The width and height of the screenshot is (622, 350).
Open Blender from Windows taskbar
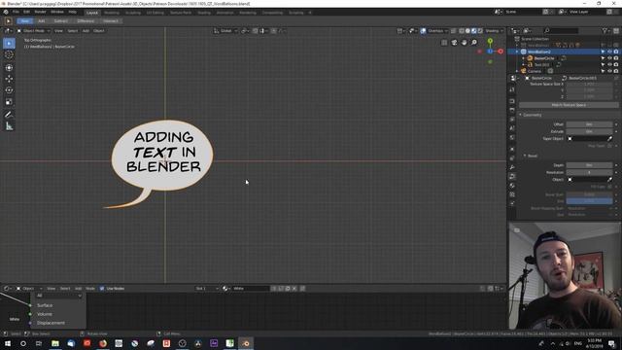point(246,343)
